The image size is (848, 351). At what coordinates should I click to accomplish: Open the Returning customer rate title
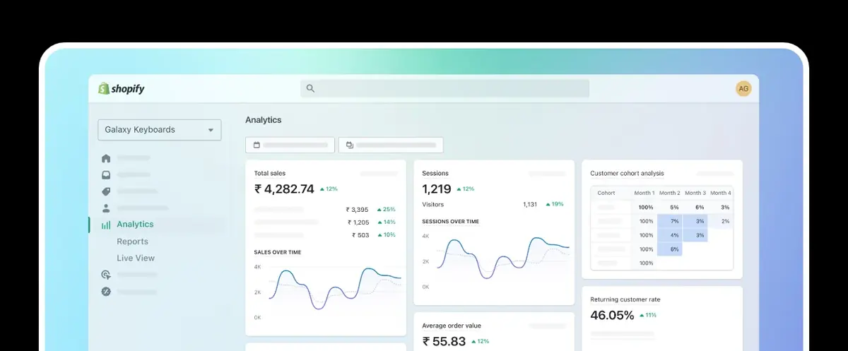(x=625, y=299)
